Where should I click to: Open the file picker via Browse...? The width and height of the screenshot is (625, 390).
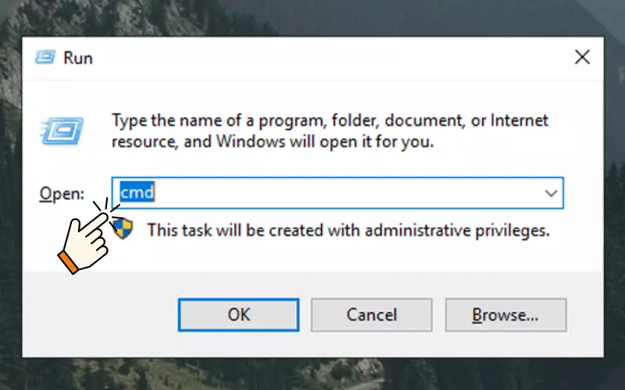pyautogui.click(x=505, y=315)
